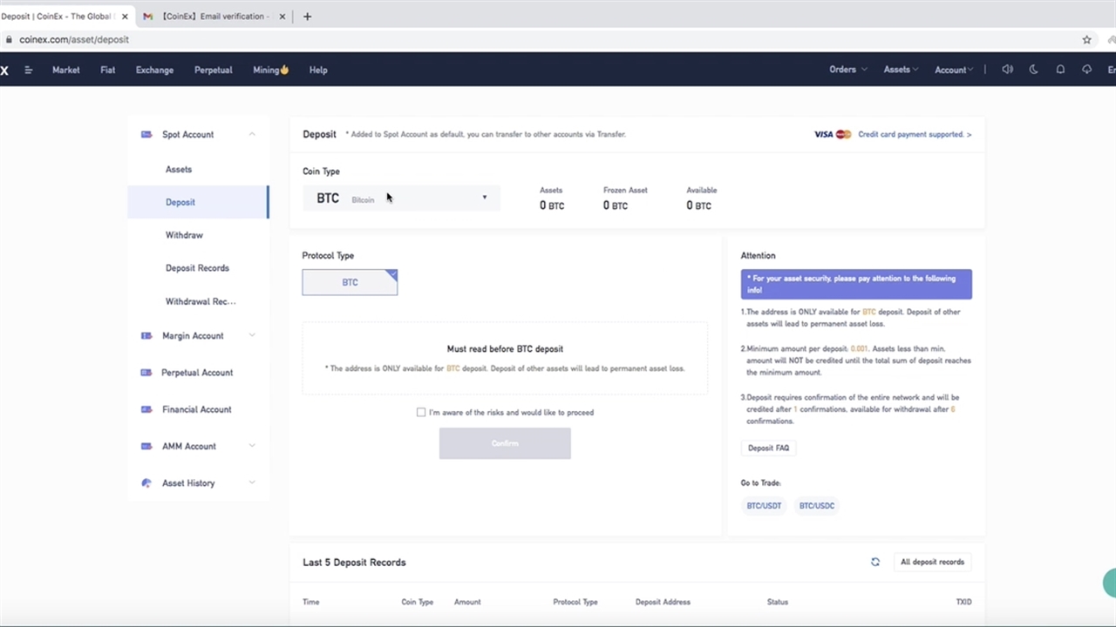Refresh the last 5 deposit records
Viewport: 1116px width, 627px height.
click(x=875, y=562)
